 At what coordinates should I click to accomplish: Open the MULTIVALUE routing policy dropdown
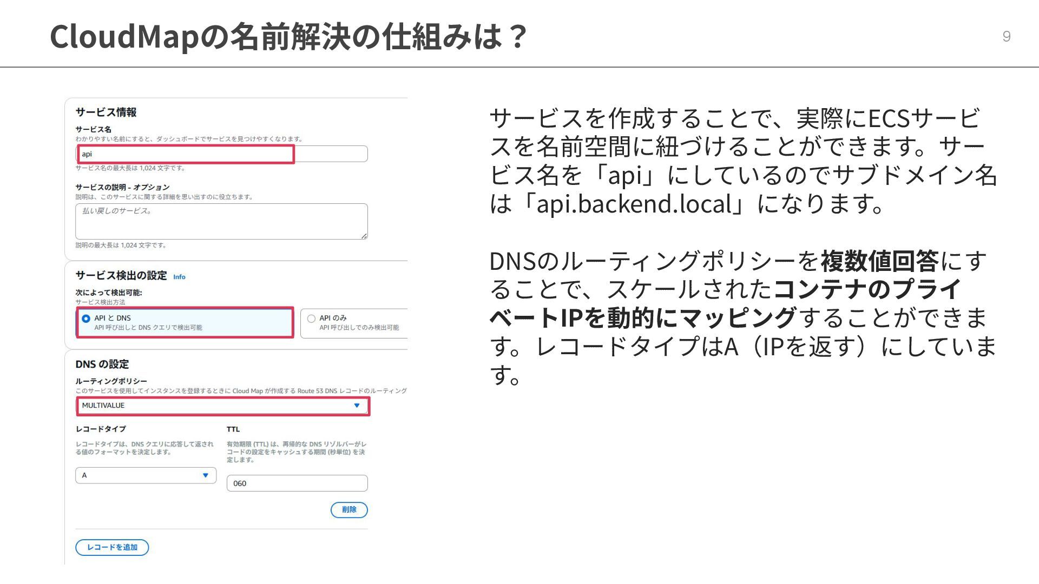222,406
